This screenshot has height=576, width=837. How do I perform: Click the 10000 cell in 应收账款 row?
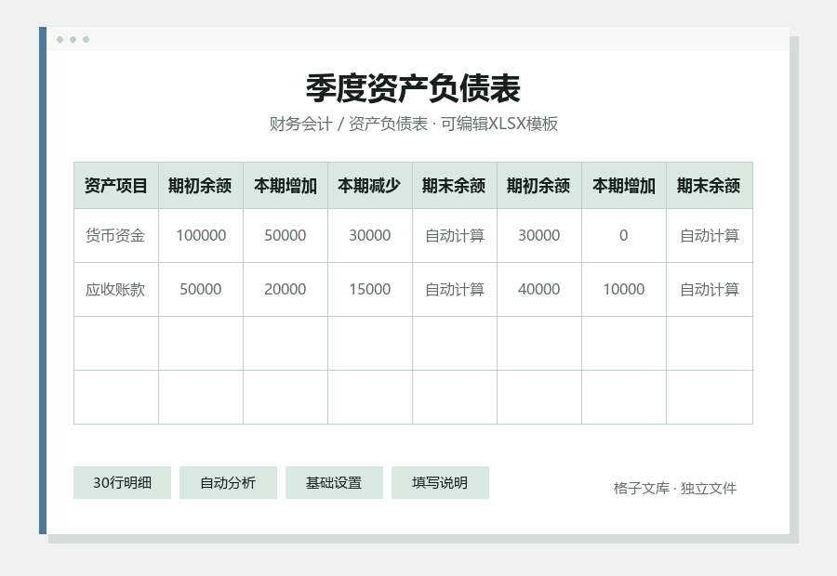pyautogui.click(x=624, y=290)
